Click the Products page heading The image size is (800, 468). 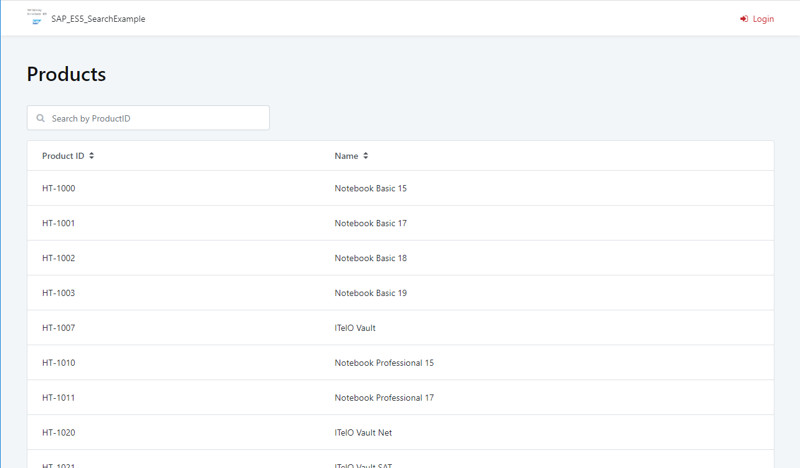(66, 74)
